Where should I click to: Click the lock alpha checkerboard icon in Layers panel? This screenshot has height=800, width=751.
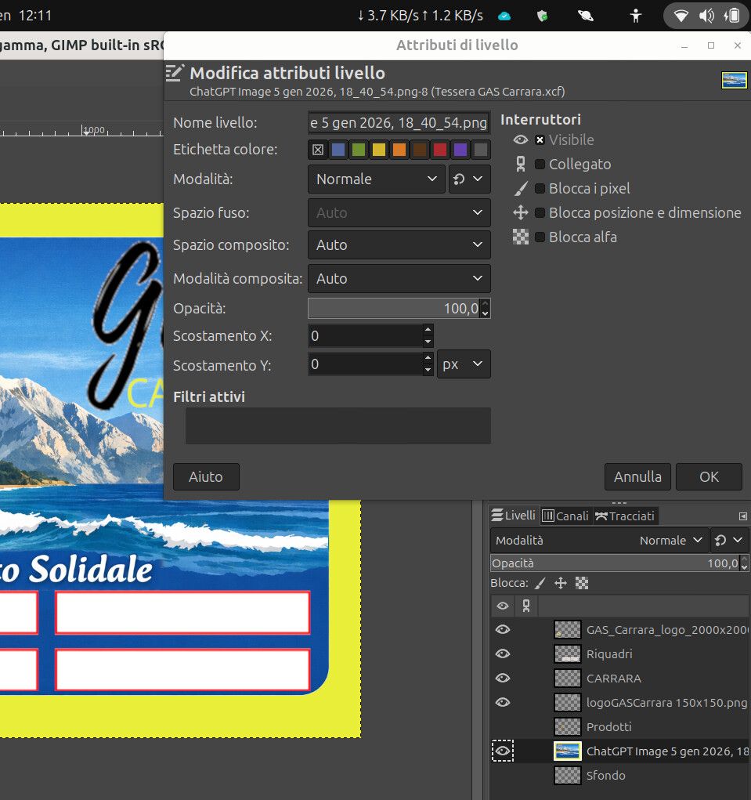tap(582, 583)
